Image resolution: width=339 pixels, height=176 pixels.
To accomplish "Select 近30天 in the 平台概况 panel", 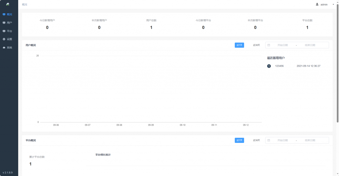I will tap(256, 140).
